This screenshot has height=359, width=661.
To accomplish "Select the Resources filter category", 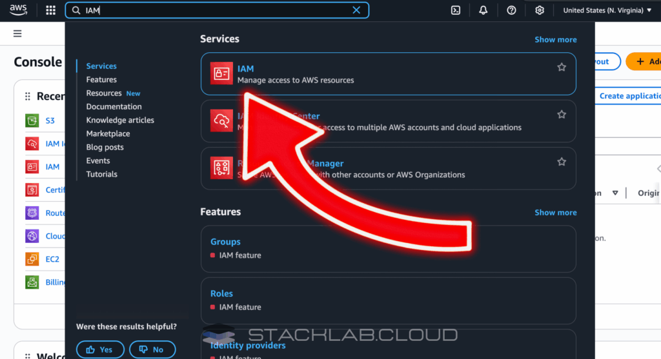I will [104, 93].
